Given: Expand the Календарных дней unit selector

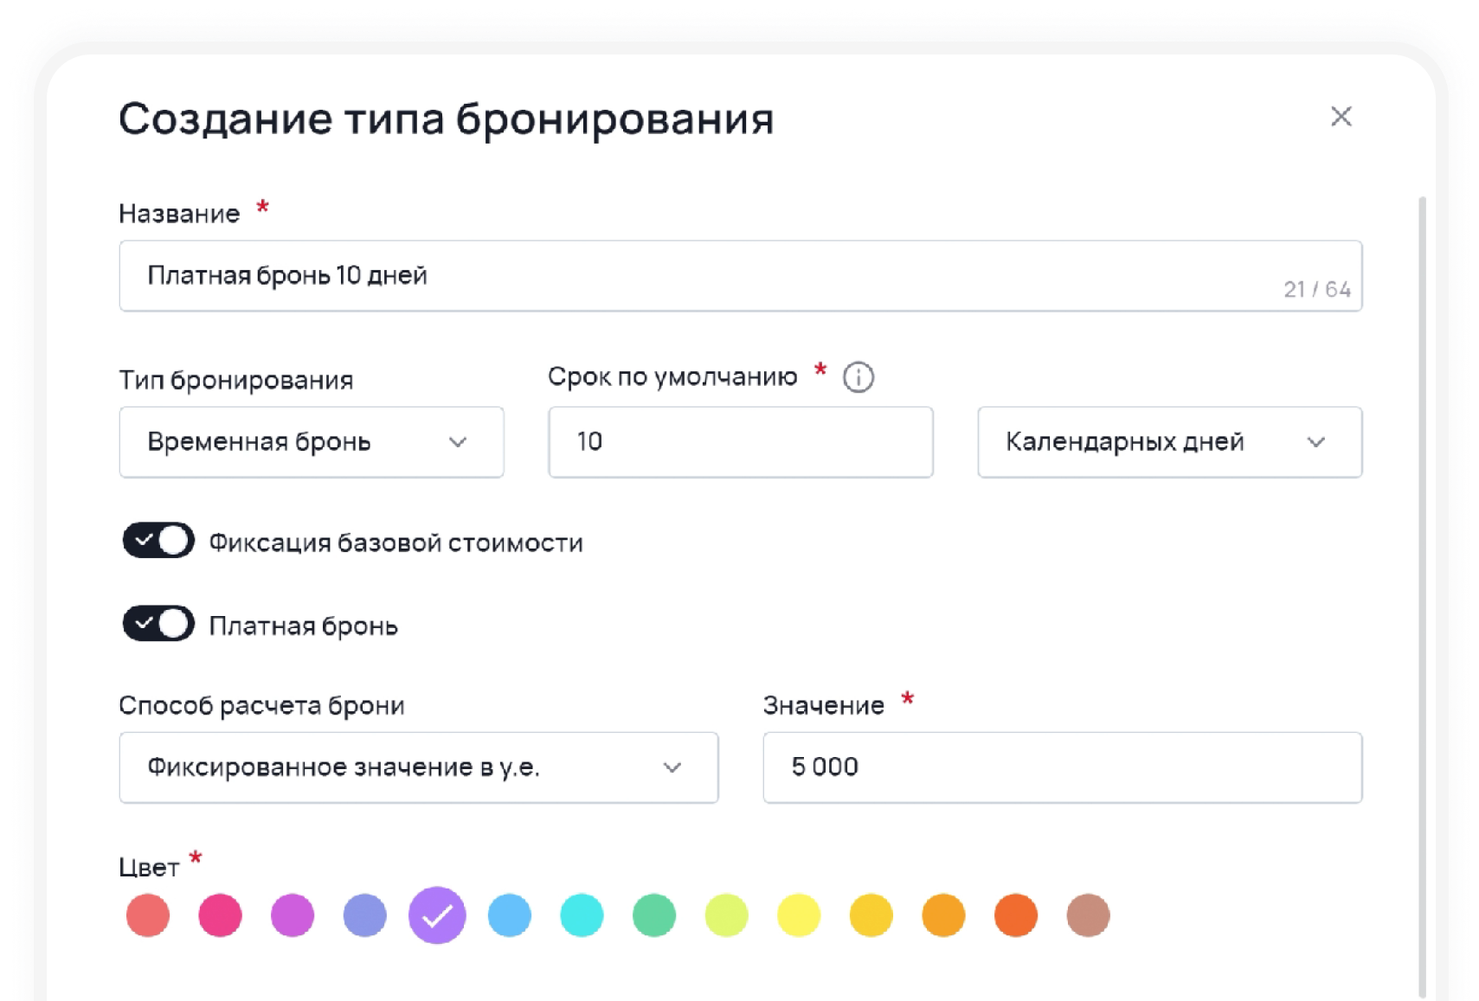Looking at the screenshot, I should pyautogui.click(x=1168, y=442).
